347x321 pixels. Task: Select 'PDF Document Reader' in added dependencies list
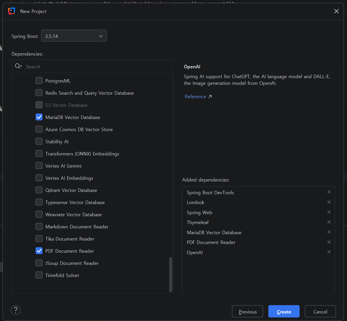pos(211,242)
